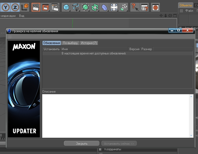Image resolution: width=198 pixels, height=154 pixels.
Task: Toggle the Z axis lock icon
Action: 15,7
